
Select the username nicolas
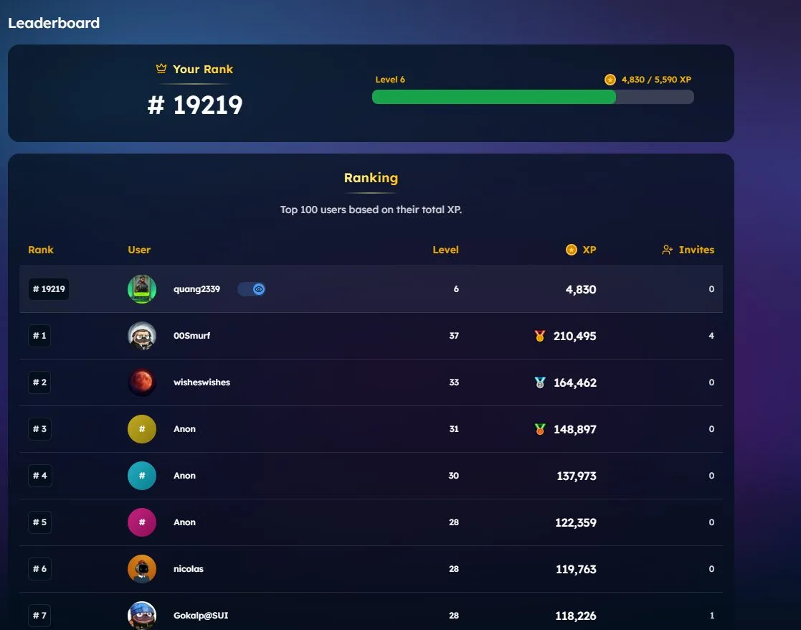point(189,569)
